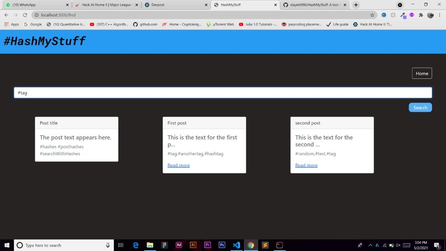446x251 pixels.
Task: Open the github.com bookmark
Action: coord(145,24)
